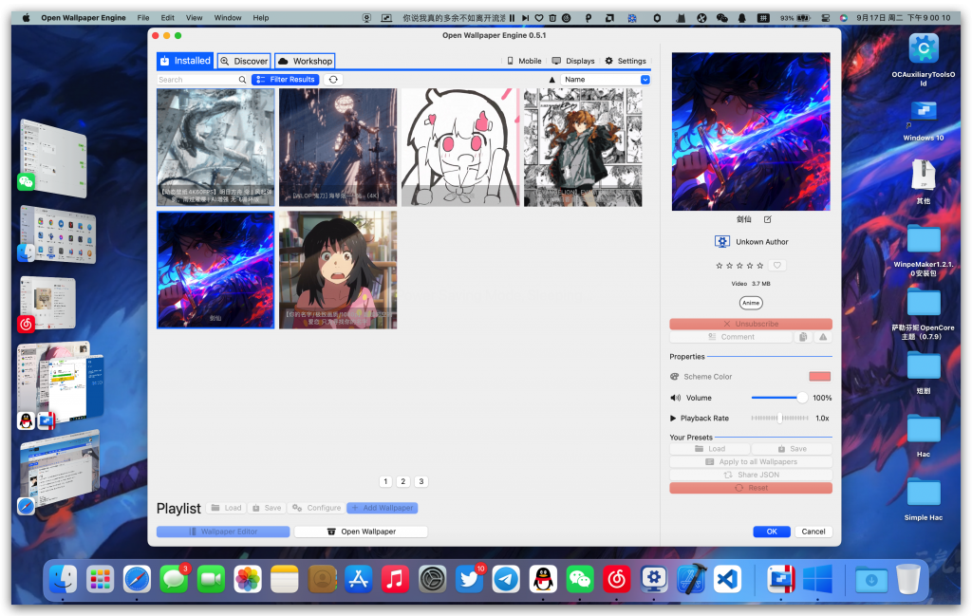Select the 剑仙 wallpaper thumbnail
The image size is (972, 616).
[x=215, y=270]
